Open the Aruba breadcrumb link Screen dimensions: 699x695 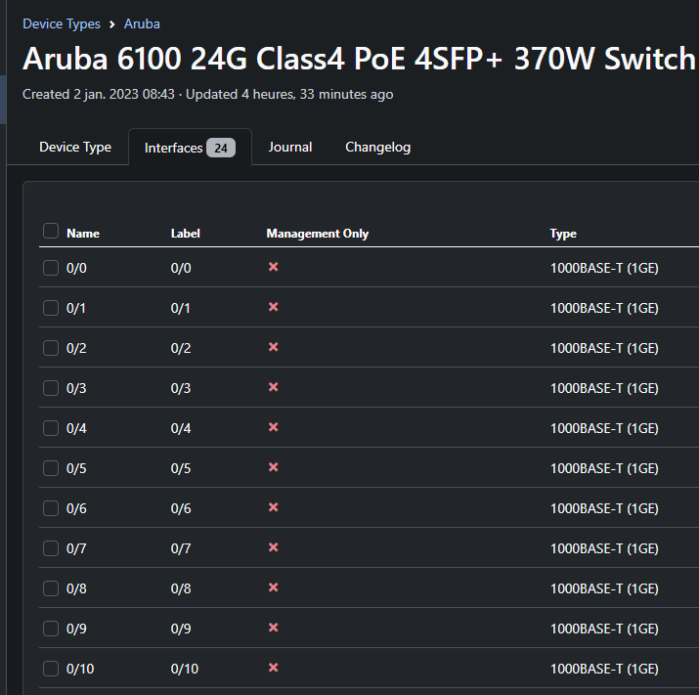coord(142,23)
